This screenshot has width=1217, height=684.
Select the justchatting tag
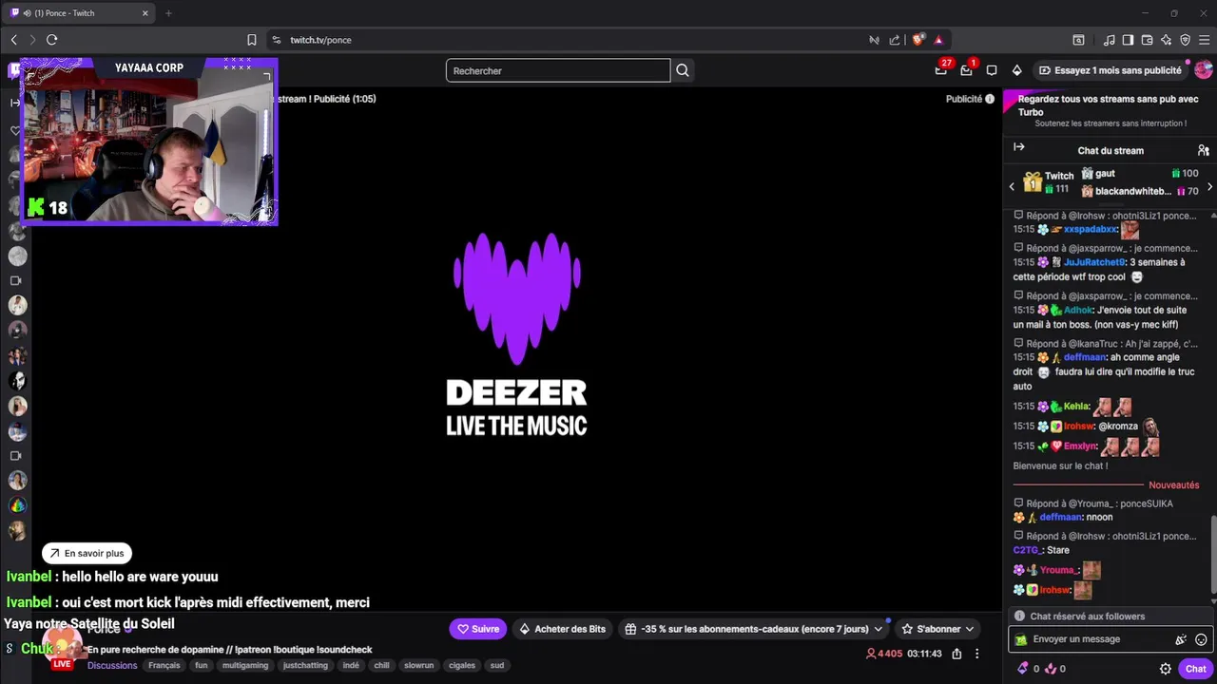[x=305, y=665]
